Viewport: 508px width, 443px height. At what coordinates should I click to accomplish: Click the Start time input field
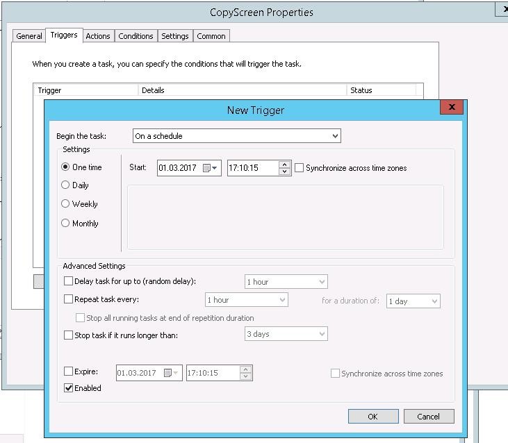click(x=253, y=168)
